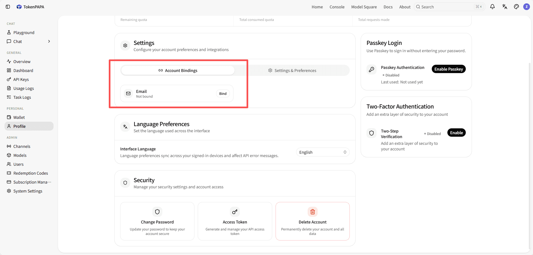The height and width of the screenshot is (255, 533).
Task: Click the Security shield icon in the card header
Action: coord(125,183)
